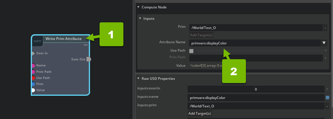Click the white Value input port
This screenshot has height=119, width=333.
pos(33,90)
